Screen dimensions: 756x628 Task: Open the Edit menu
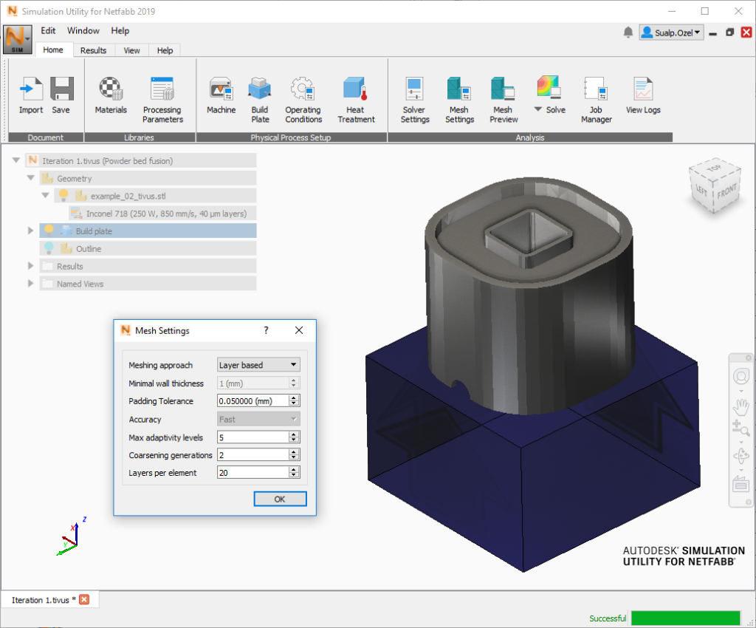pyautogui.click(x=48, y=31)
